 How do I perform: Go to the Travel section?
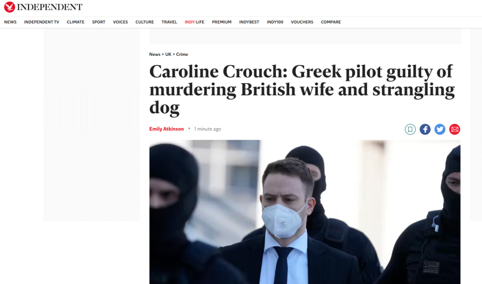[x=169, y=22]
